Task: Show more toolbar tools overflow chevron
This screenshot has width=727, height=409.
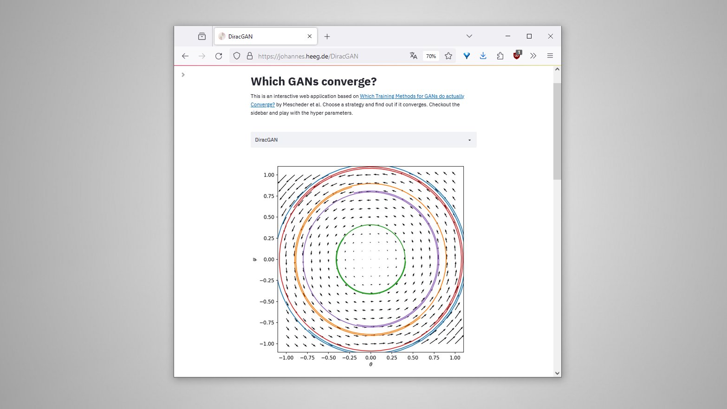Action: (533, 56)
